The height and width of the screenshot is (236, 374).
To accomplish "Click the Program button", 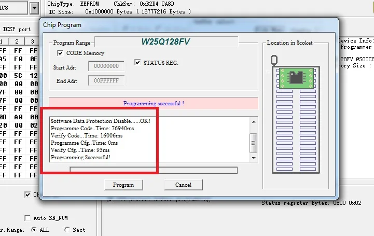I will point(123,185).
